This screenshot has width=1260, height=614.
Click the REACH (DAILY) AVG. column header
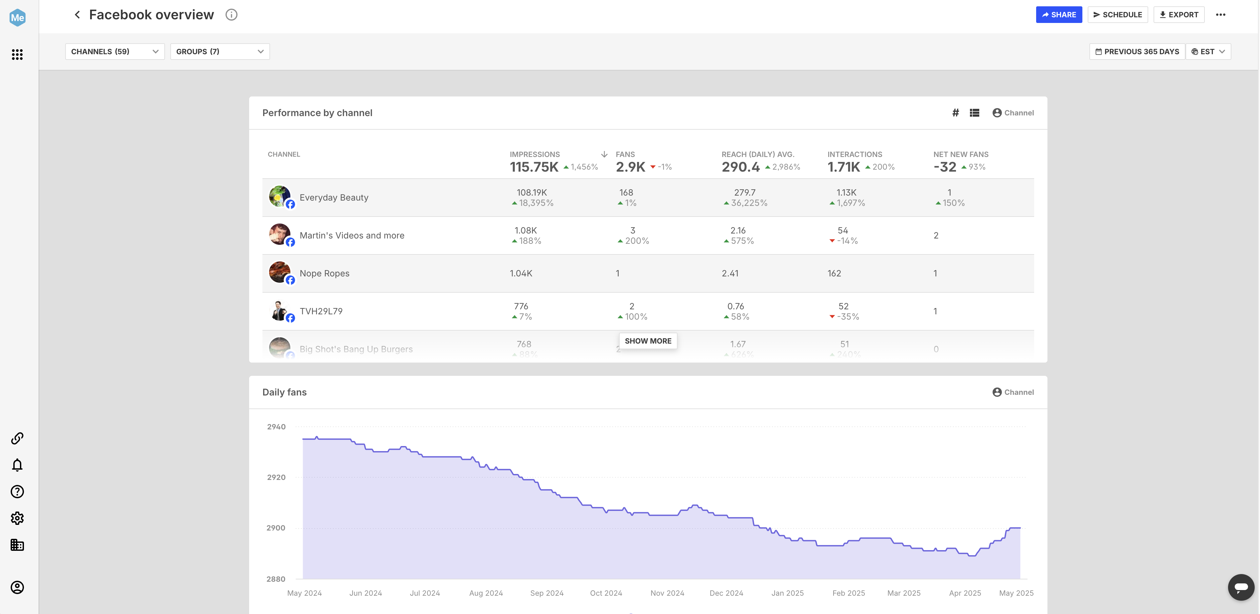click(x=758, y=154)
